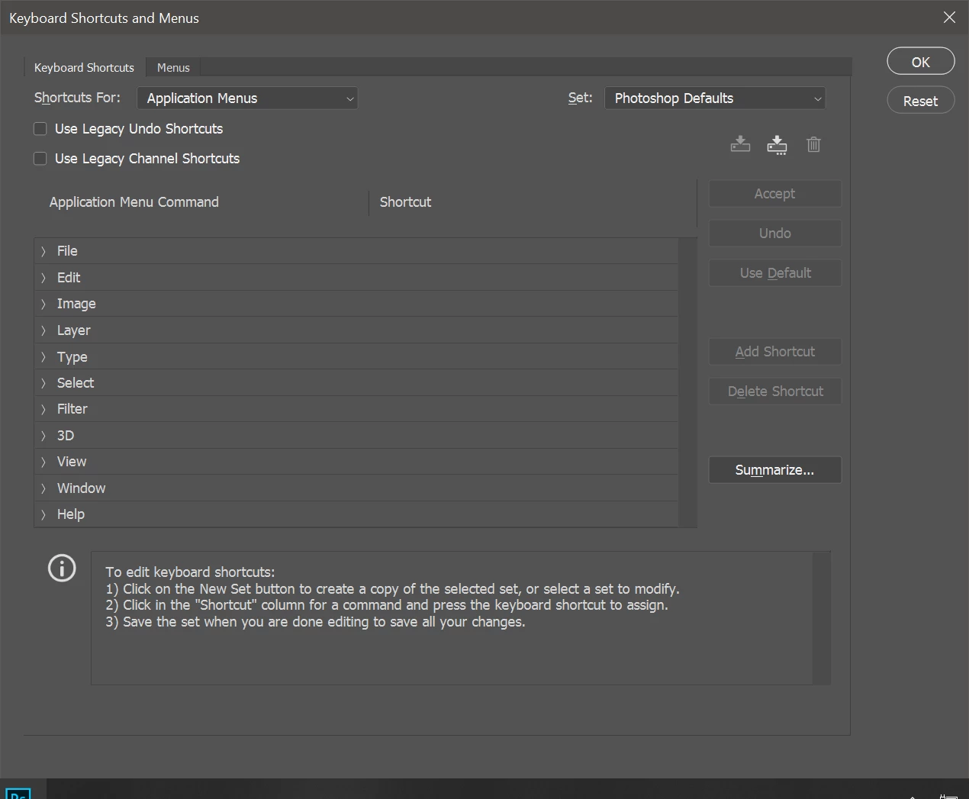Click the Use Default button

click(775, 273)
